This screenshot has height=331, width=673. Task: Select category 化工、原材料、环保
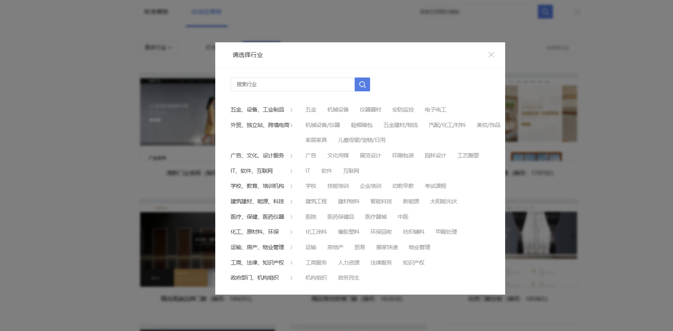pos(255,232)
